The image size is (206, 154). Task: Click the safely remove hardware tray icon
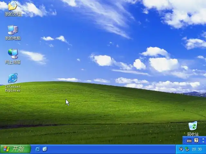tap(187, 149)
